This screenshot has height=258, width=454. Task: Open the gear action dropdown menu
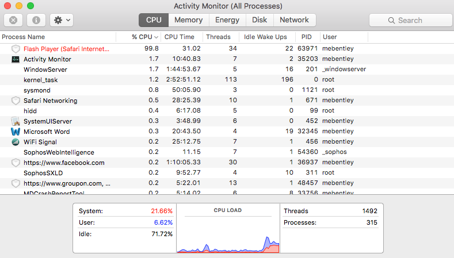click(x=62, y=20)
